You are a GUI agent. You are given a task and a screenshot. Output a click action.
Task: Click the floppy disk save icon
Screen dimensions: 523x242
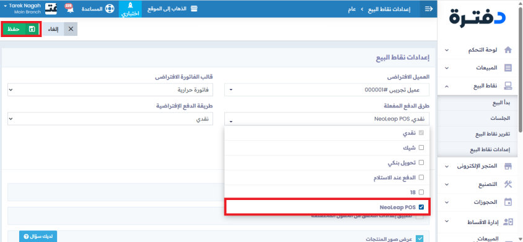[x=32, y=29]
